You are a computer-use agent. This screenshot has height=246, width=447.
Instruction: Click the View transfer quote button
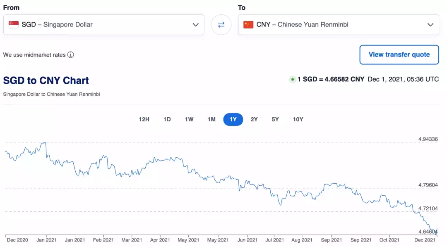click(399, 54)
